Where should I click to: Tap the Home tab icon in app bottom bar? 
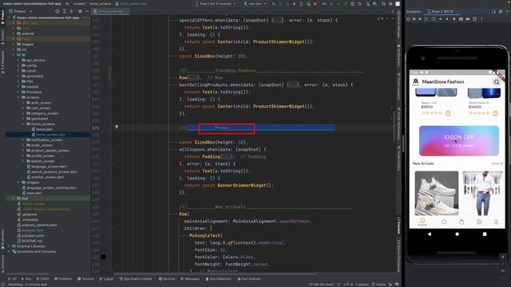click(422, 222)
